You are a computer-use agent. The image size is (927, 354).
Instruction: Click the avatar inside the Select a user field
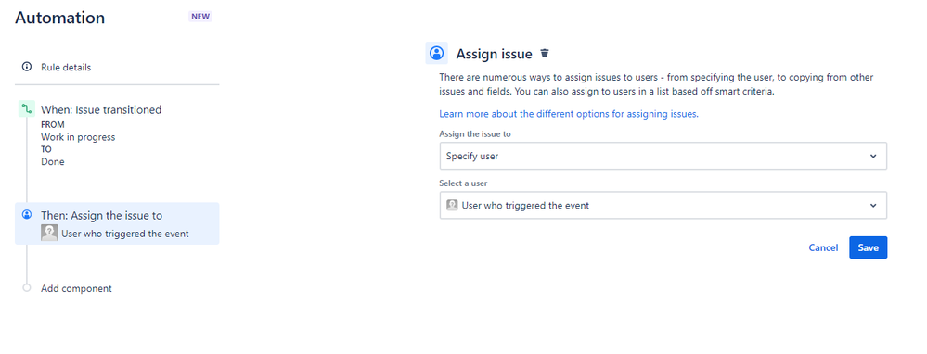pos(452,206)
